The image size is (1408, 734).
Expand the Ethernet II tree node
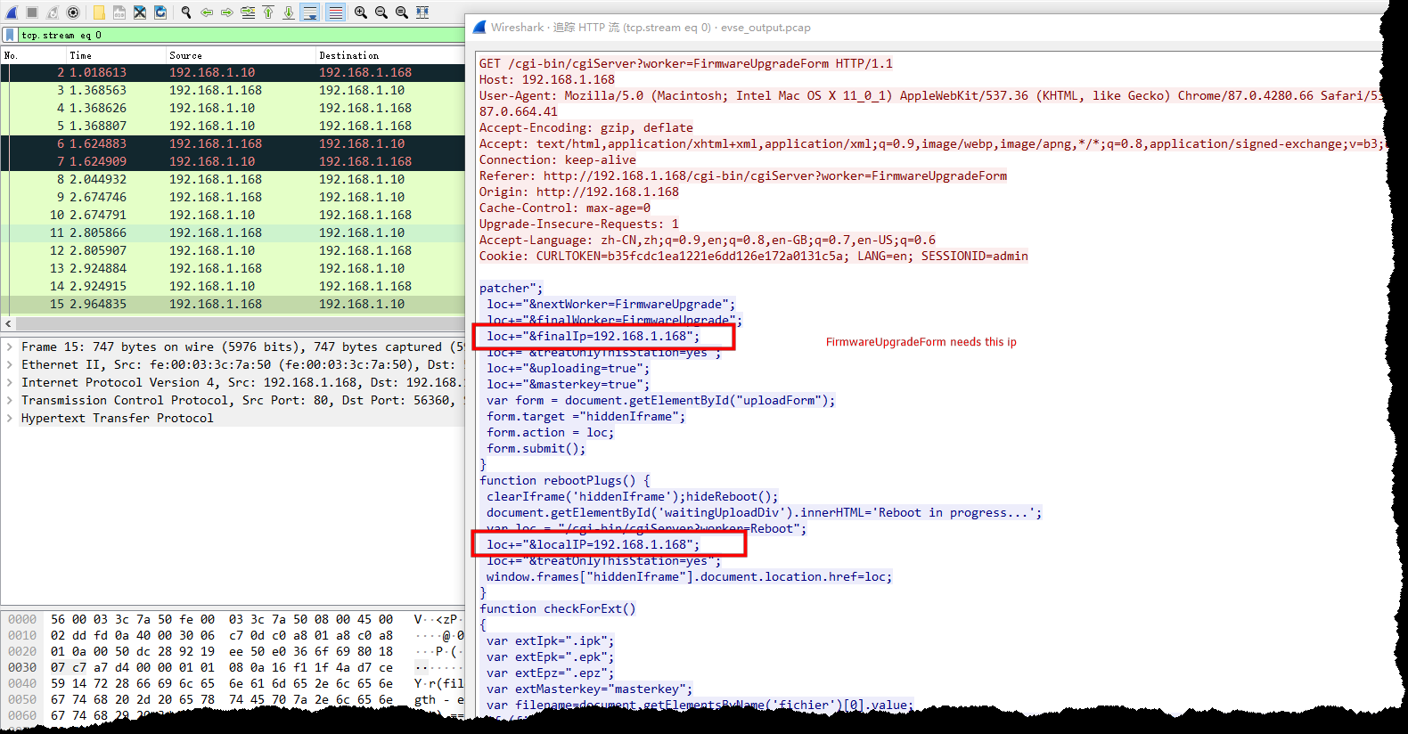[10, 364]
